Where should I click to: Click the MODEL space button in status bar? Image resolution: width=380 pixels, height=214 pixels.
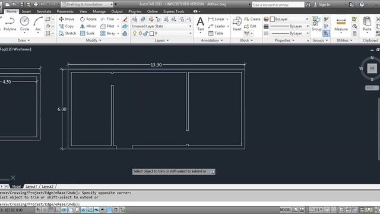[286, 210]
